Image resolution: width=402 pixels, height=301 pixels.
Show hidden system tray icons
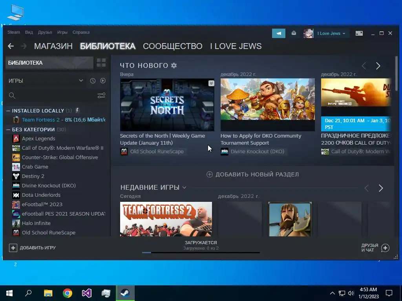(332, 293)
